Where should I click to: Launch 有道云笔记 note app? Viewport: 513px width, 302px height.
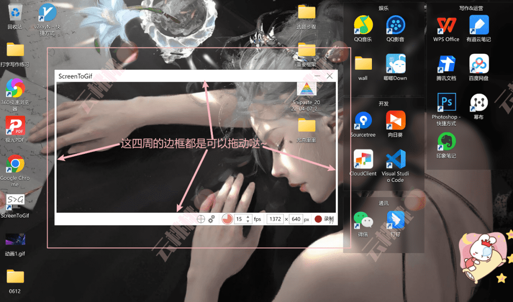coord(479,25)
